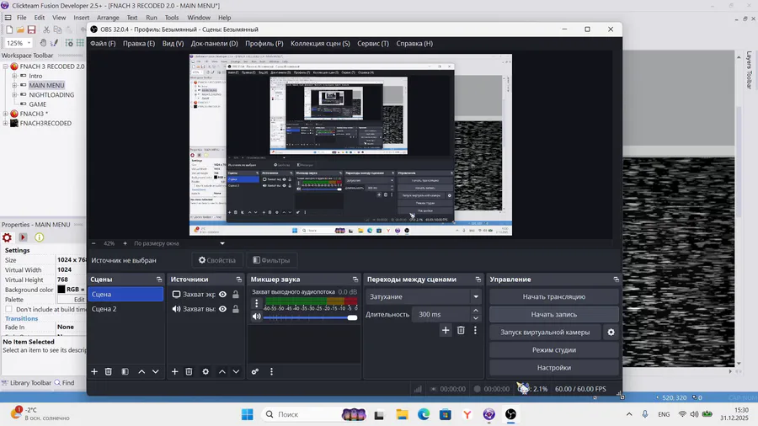Open the Clickteam Properties settings gear tab
The image size is (758, 426).
[x=7, y=237]
